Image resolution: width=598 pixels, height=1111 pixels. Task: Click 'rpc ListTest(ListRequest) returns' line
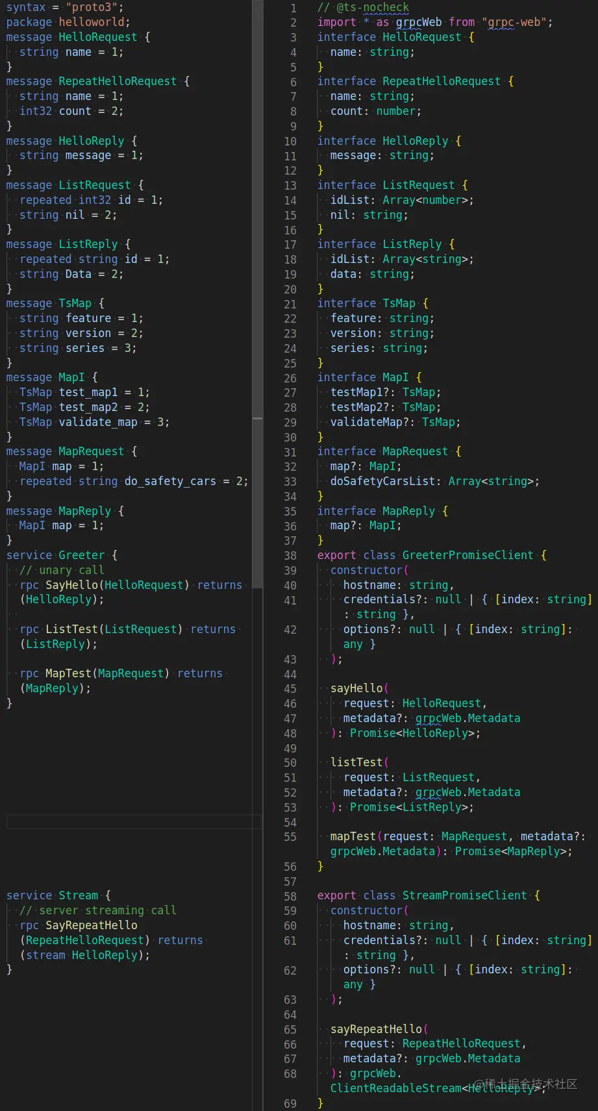pos(127,629)
